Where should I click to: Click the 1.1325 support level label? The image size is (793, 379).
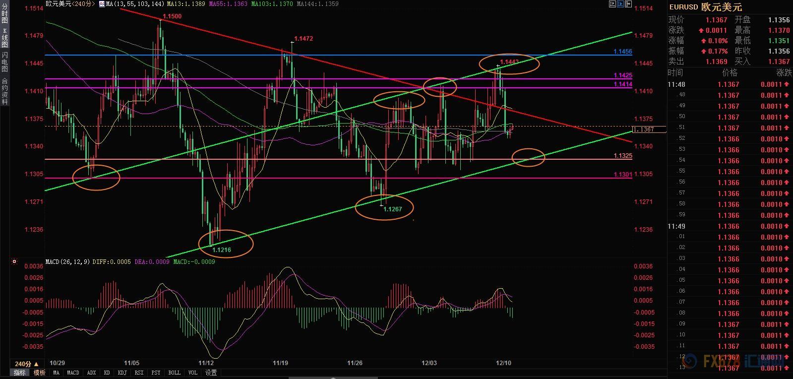pos(623,156)
